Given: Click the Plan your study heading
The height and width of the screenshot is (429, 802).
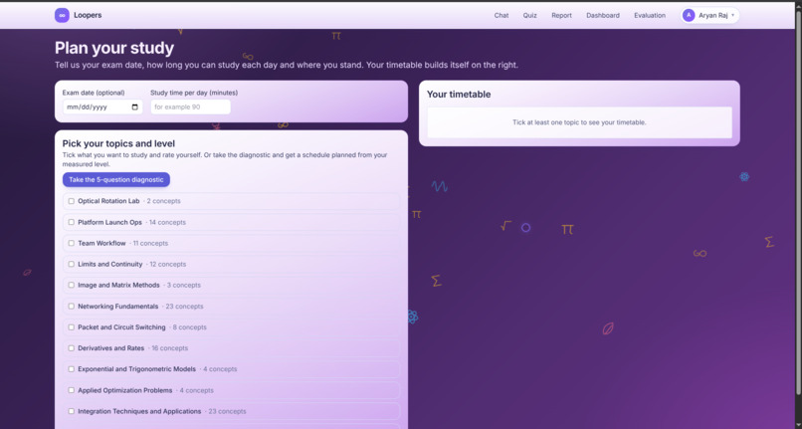Looking at the screenshot, I should (x=114, y=48).
